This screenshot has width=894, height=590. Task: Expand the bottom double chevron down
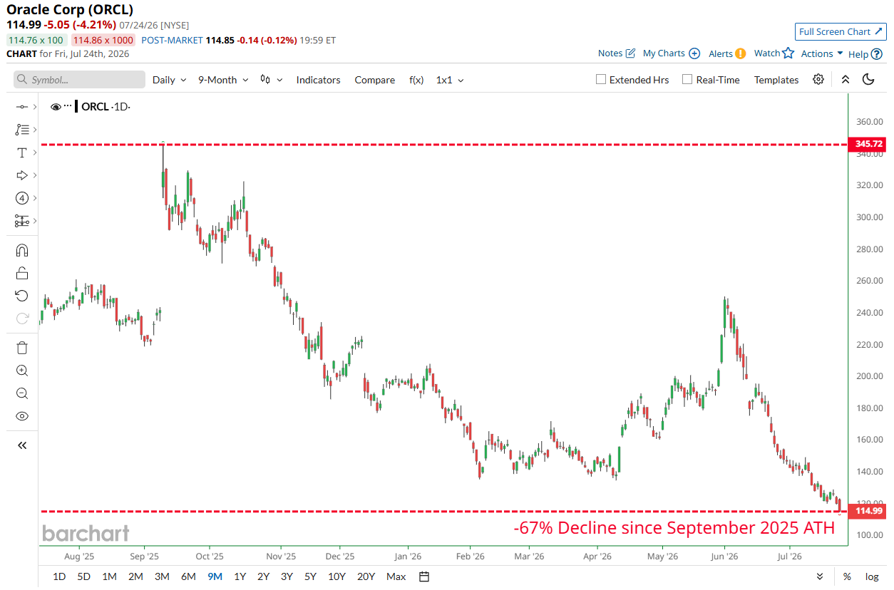coord(820,576)
